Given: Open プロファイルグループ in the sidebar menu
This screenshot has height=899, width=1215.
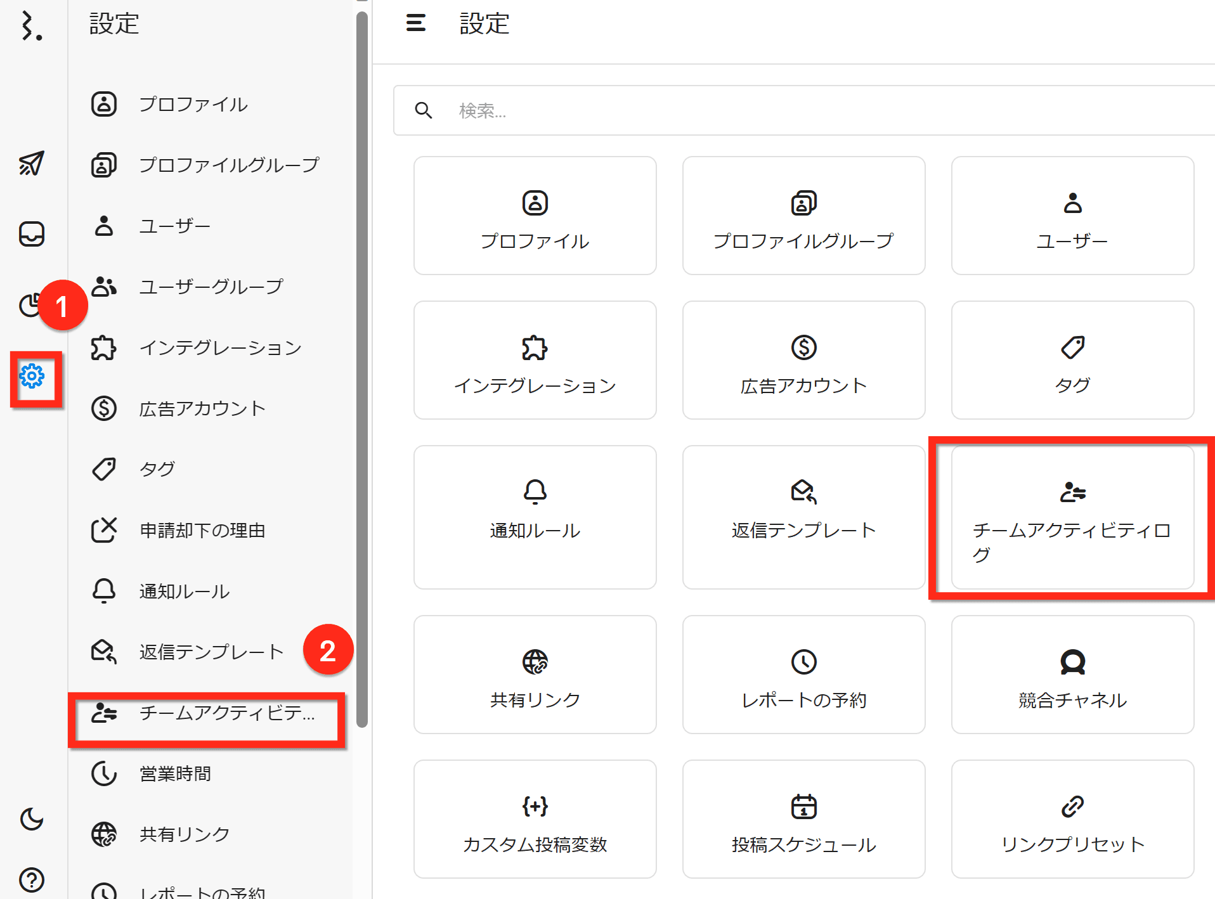Looking at the screenshot, I should [x=228, y=165].
